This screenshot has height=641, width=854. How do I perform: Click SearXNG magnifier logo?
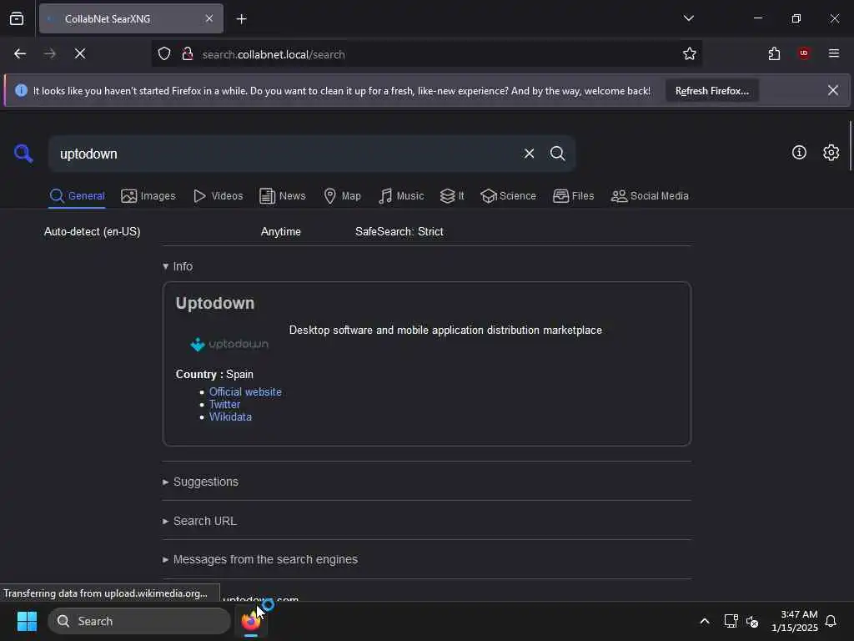pyautogui.click(x=23, y=154)
